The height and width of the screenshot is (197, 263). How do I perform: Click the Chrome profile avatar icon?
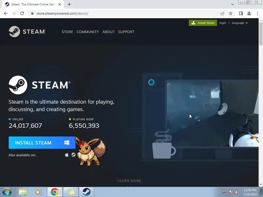coord(249,13)
